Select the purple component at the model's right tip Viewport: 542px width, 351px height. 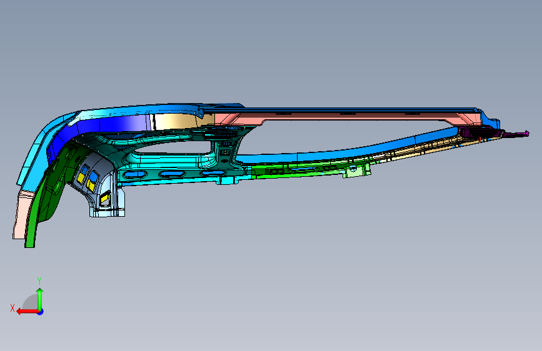(x=494, y=132)
